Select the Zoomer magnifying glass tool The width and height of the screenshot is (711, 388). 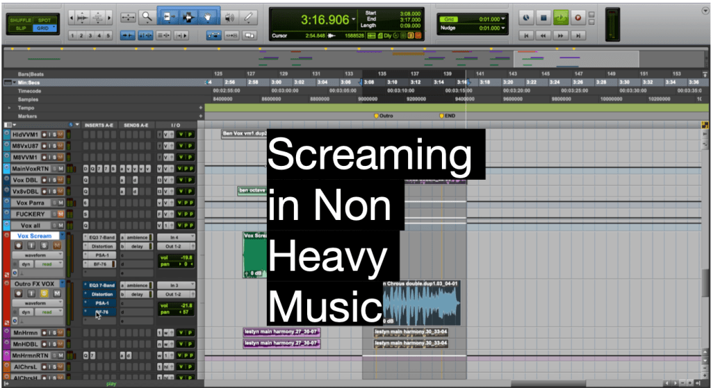click(147, 16)
